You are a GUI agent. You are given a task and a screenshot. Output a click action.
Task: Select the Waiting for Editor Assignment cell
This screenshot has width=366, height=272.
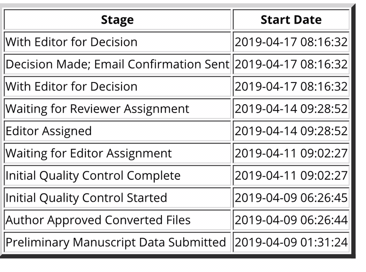point(88,153)
